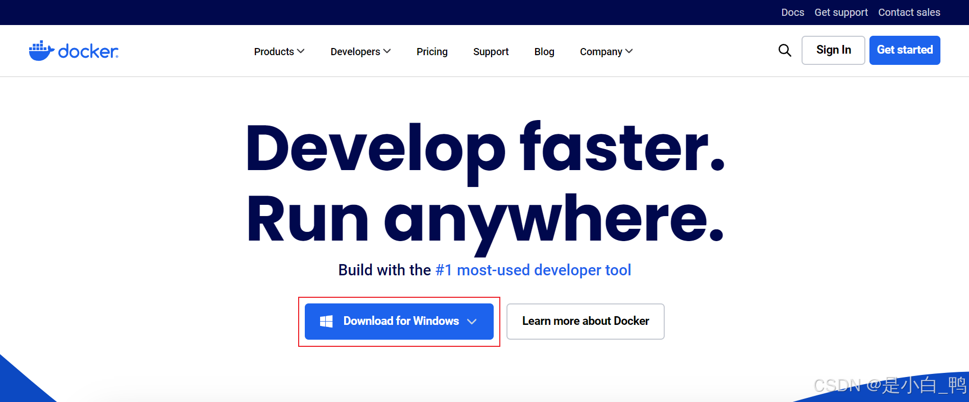Click the Docker whale logo

(x=74, y=51)
